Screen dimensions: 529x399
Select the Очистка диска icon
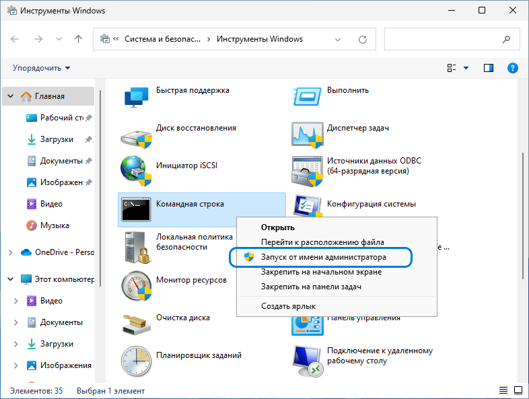[136, 325]
